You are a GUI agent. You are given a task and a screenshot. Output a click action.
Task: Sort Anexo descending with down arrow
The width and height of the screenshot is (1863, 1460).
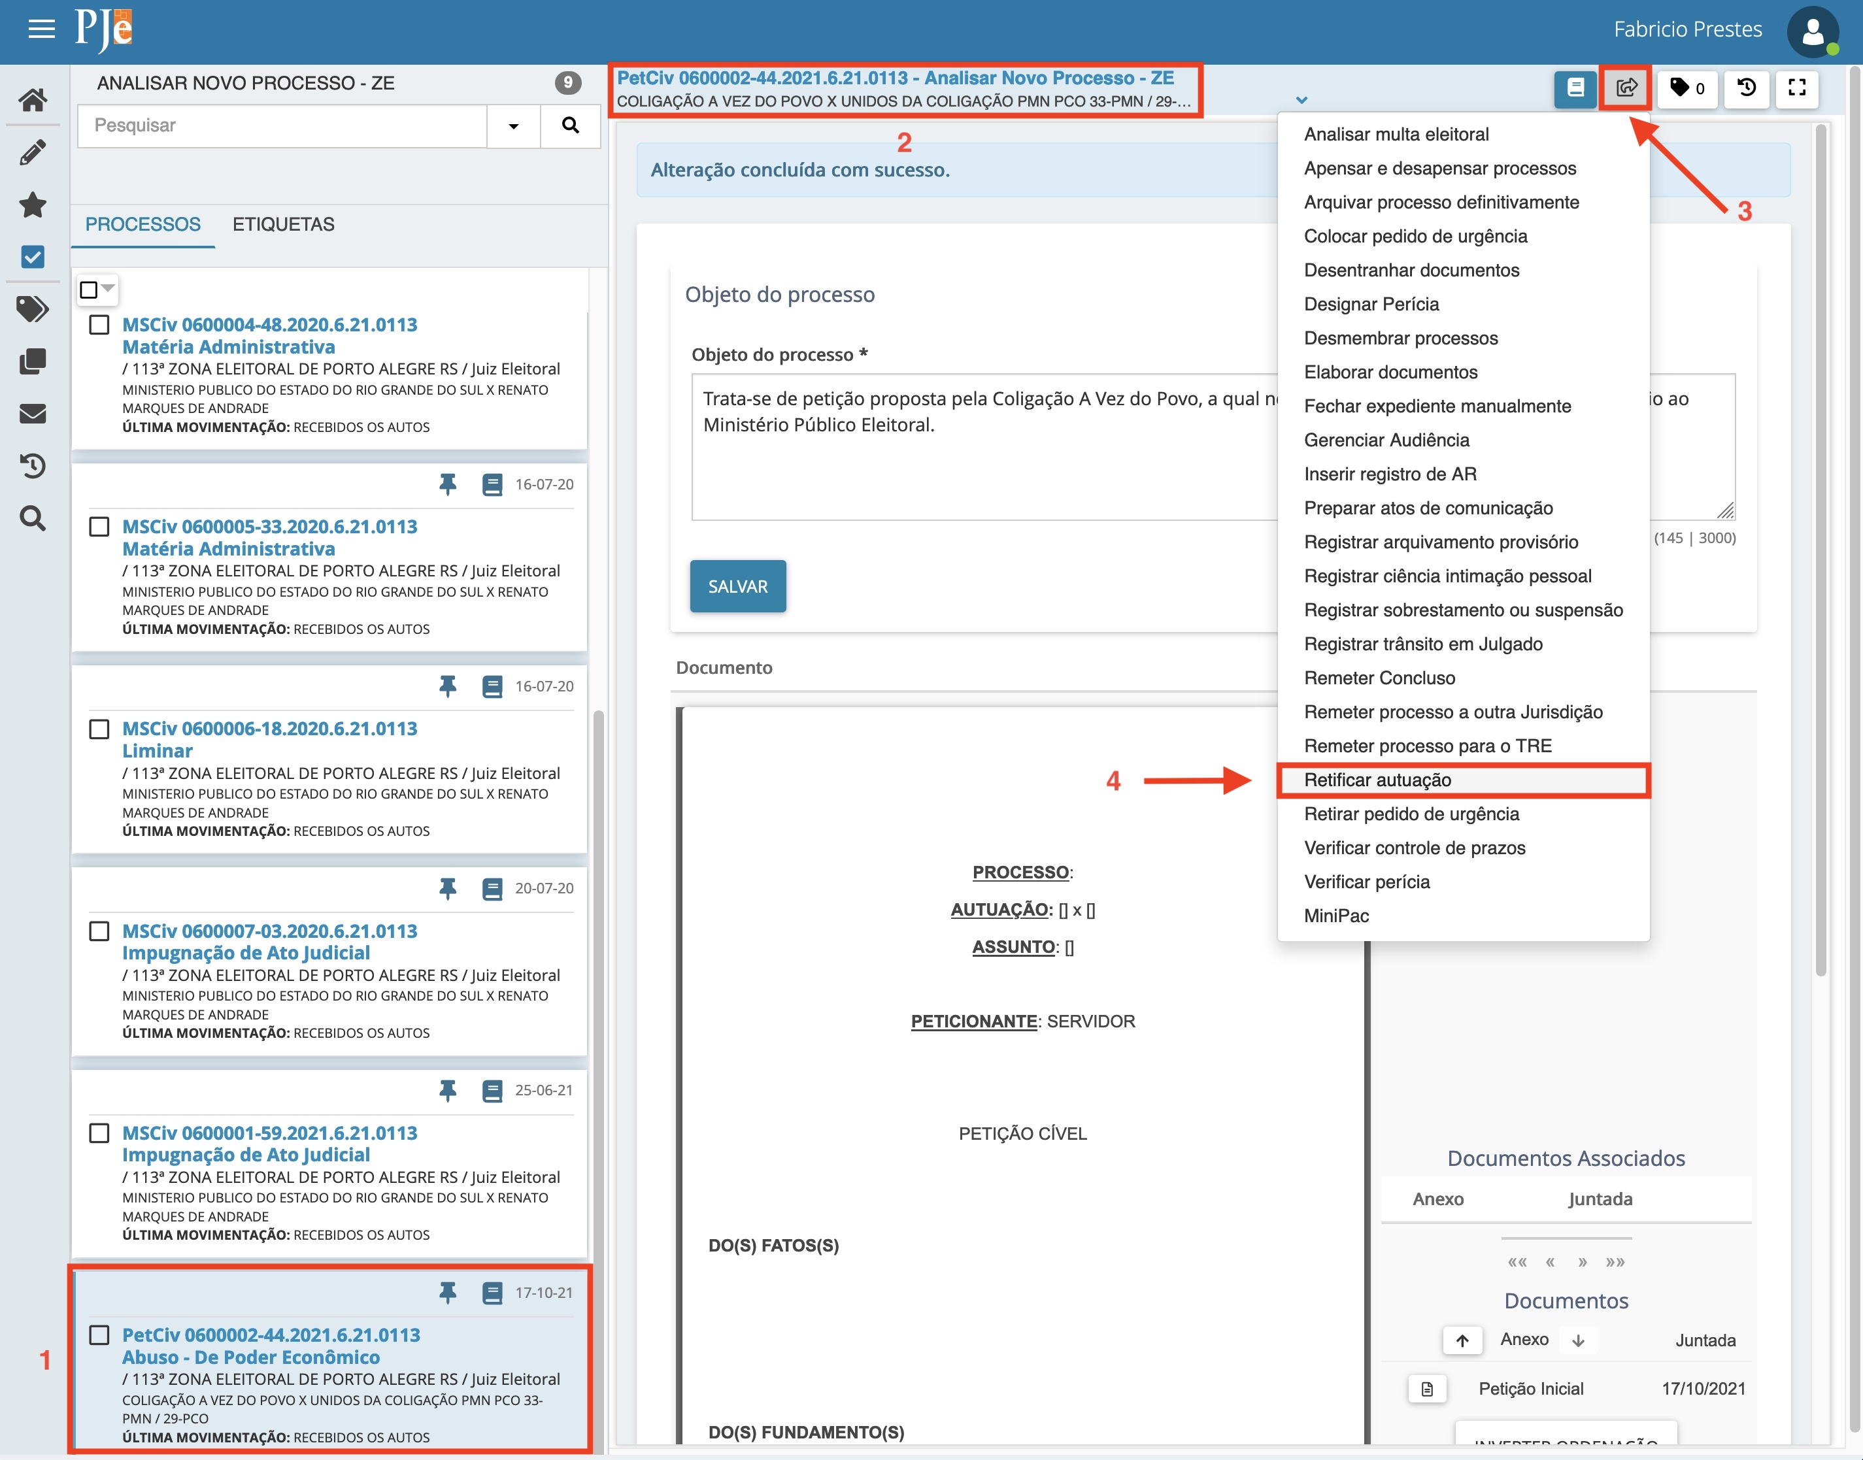1578,1340
